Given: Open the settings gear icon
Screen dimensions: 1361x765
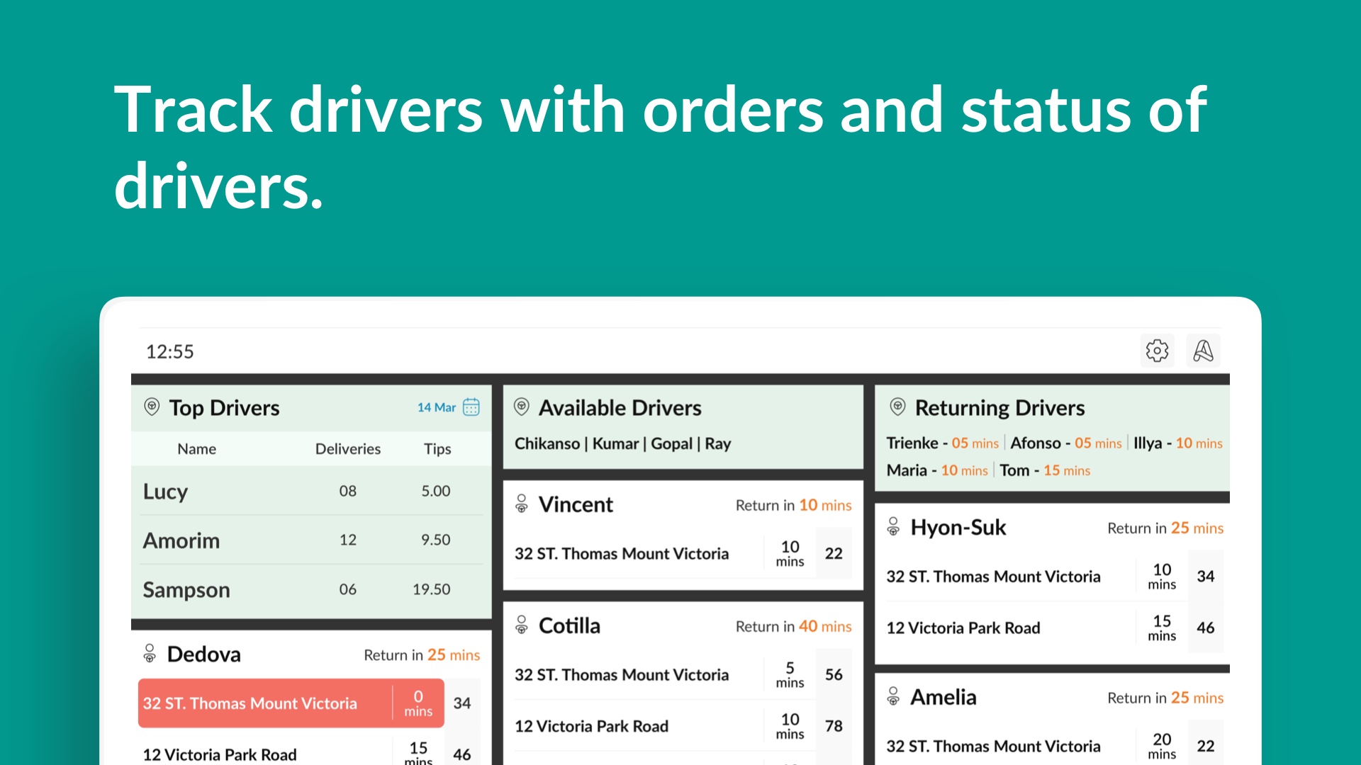Looking at the screenshot, I should [x=1158, y=350].
